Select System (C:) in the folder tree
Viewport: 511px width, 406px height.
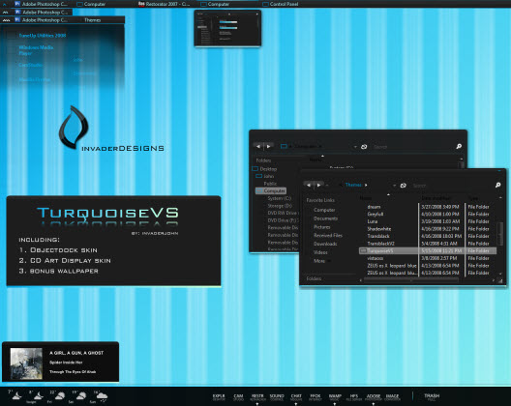point(279,198)
